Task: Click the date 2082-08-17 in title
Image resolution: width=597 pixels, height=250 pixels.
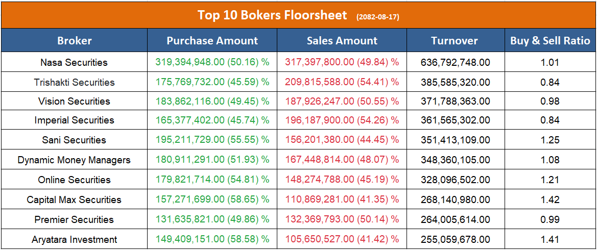Action: pos(378,17)
